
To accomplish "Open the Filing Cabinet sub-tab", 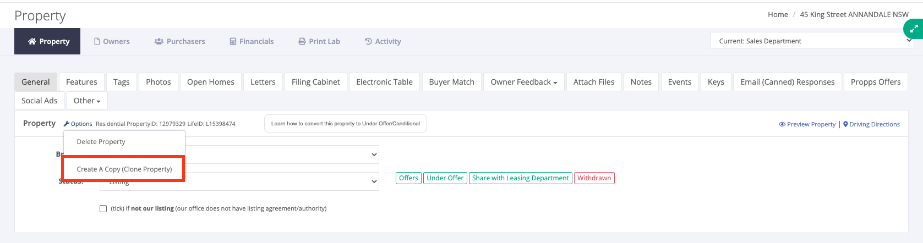I will tap(316, 82).
